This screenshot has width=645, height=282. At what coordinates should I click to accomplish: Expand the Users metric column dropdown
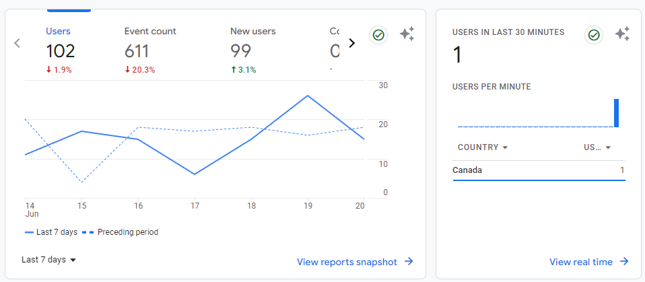(597, 147)
